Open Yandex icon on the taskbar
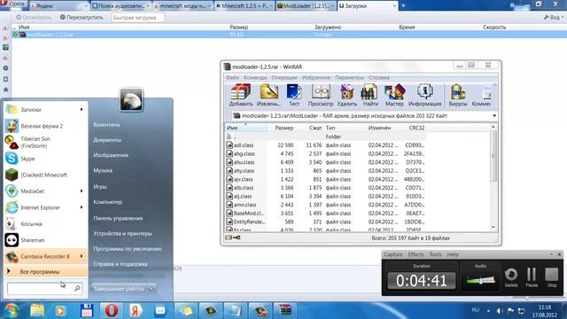567x319 pixels. coord(136,310)
